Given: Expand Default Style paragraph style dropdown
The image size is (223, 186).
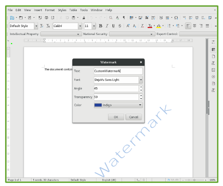Looking at the screenshot, I should [x=36, y=26].
